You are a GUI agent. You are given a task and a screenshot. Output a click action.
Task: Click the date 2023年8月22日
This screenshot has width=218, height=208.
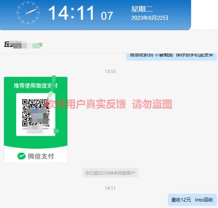tap(149, 18)
